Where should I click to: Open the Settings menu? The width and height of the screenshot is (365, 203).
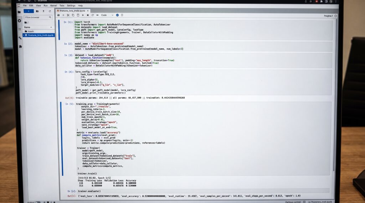pos(71,6)
